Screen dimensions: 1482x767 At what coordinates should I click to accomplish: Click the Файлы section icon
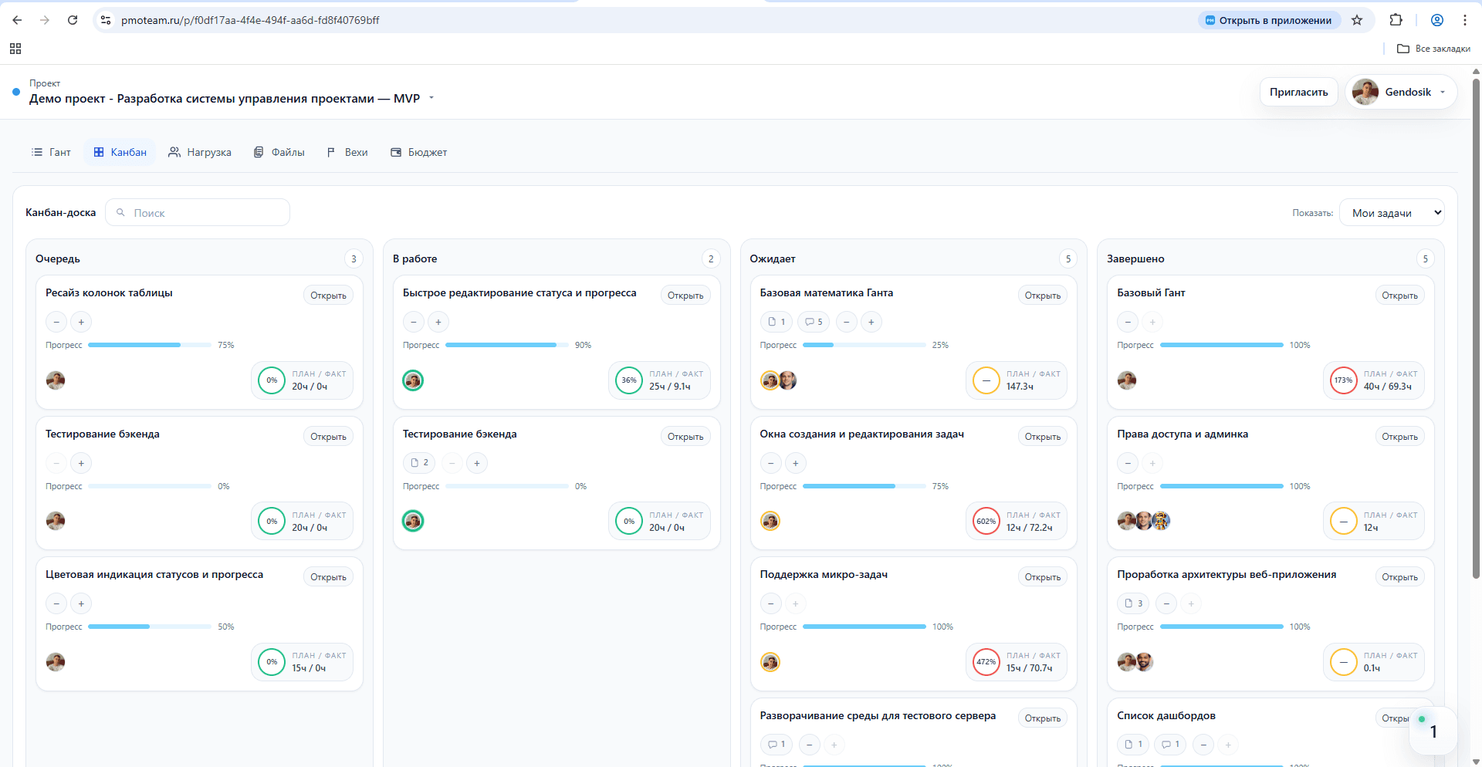[258, 152]
